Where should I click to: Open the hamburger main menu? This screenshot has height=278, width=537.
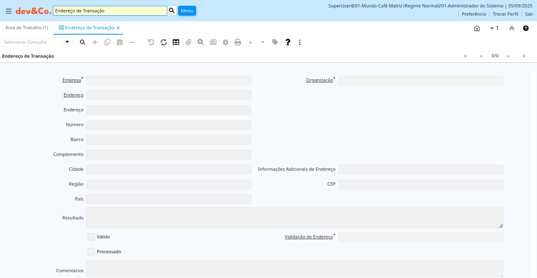point(8,11)
